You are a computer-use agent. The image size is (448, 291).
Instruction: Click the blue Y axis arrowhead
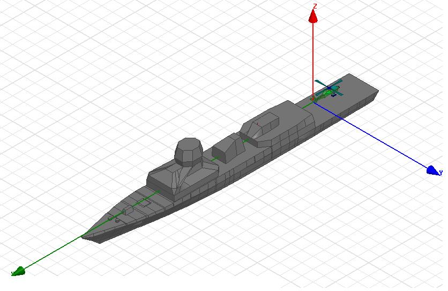tap(433, 170)
